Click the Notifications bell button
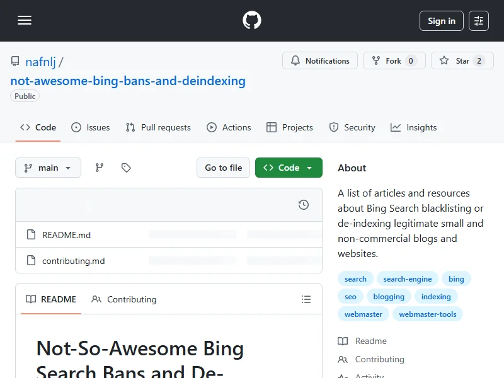504x378 pixels. (320, 61)
